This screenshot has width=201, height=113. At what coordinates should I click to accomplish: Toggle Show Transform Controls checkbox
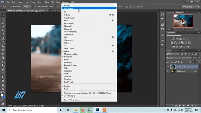pyautogui.click(x=35, y=7)
